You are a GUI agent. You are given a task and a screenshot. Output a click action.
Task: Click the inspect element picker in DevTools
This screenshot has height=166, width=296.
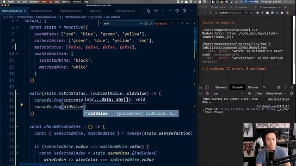201,87
